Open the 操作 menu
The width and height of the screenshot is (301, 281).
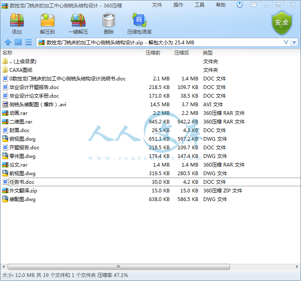178,5
